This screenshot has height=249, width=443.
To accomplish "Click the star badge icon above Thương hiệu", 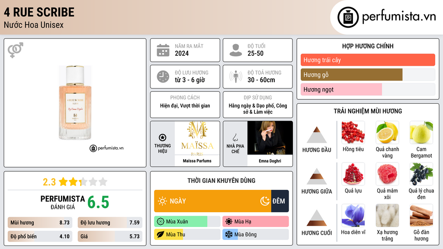I will [x=163, y=137].
